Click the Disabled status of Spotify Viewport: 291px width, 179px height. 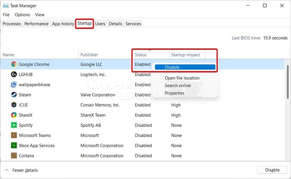143,125
